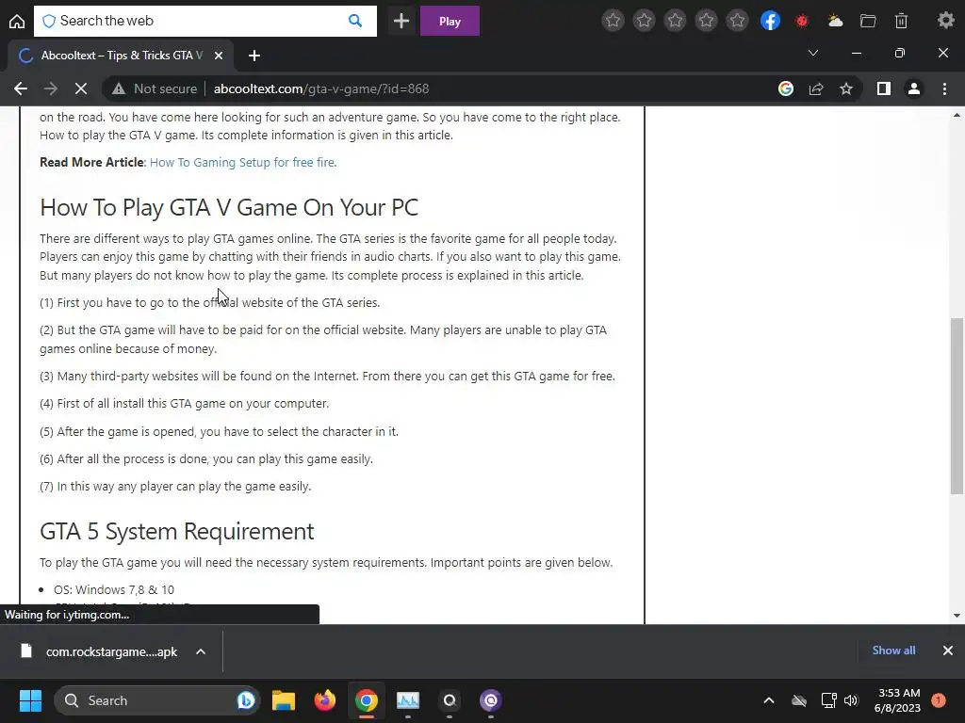Show hidden system tray icons
This screenshot has height=723, width=965.
[x=769, y=700]
